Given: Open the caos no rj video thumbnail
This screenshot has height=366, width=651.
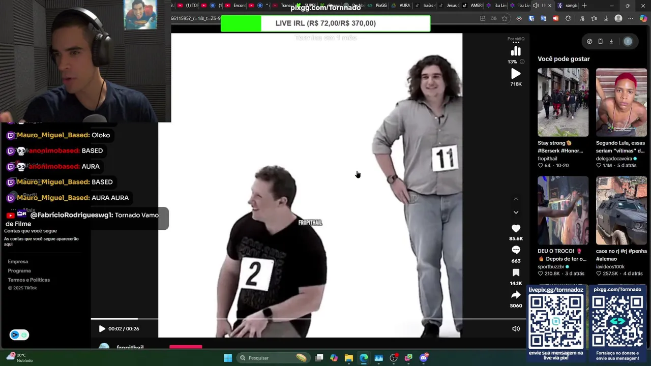Looking at the screenshot, I should (x=622, y=210).
